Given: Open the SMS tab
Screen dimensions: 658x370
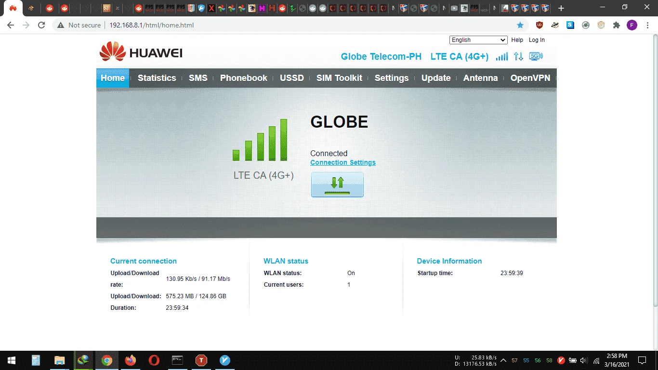Looking at the screenshot, I should pos(198,78).
